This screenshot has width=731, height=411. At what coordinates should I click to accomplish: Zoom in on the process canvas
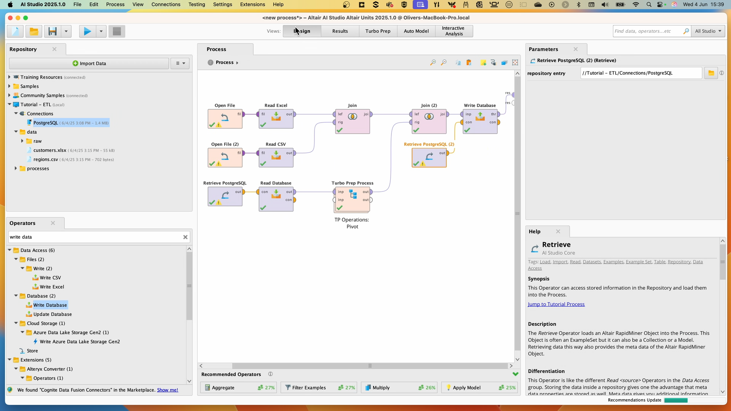(x=433, y=62)
